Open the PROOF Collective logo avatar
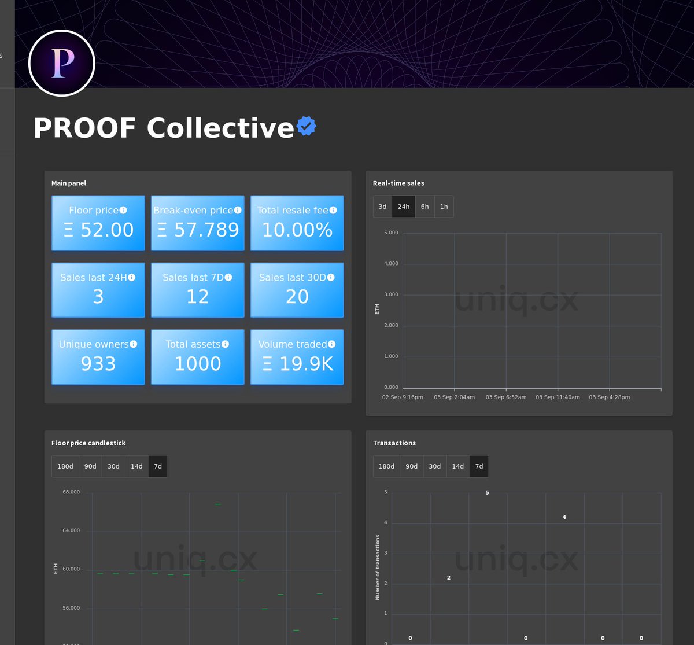This screenshot has width=694, height=645. pos(62,63)
